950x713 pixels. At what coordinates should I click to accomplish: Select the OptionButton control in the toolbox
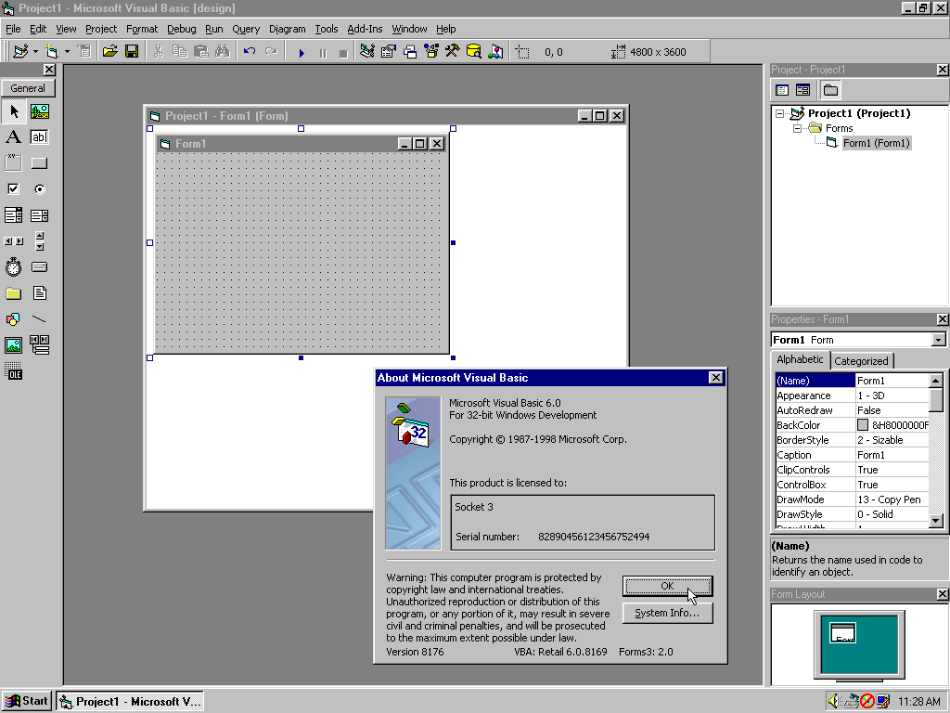pyautogui.click(x=39, y=189)
